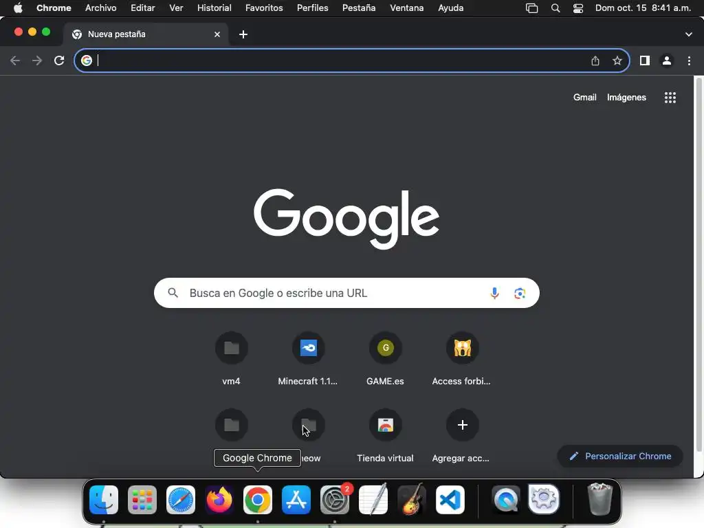Open a new tab with plus button
Image resolution: width=704 pixels, height=528 pixels.
[243, 34]
